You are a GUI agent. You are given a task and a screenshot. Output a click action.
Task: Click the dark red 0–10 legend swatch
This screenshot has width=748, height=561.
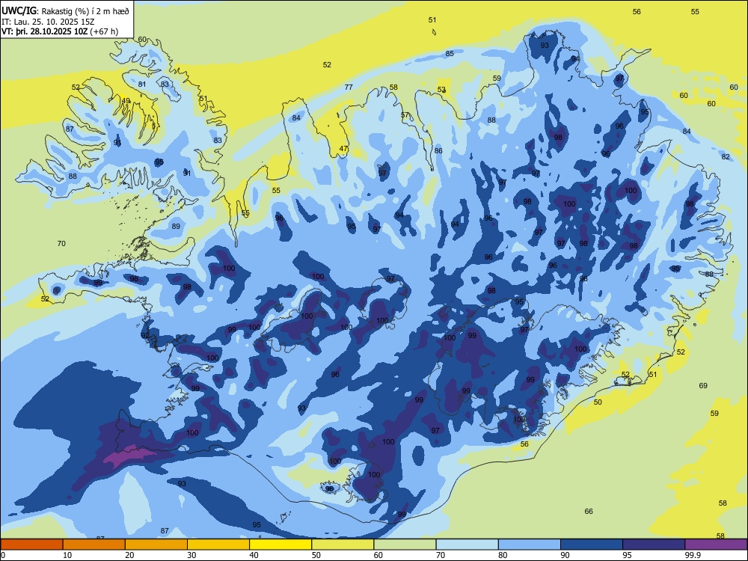point(31,545)
